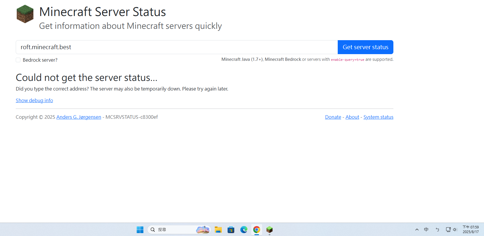
Task: Click the enable-query=true code text
Action: pyautogui.click(x=348, y=60)
